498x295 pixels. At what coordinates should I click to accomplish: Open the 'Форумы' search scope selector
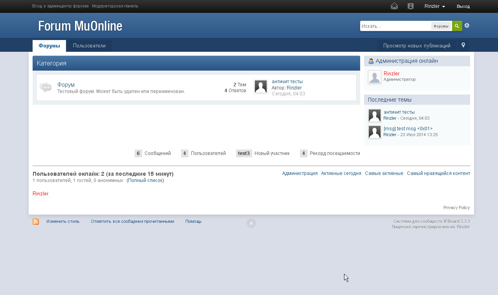tap(441, 26)
